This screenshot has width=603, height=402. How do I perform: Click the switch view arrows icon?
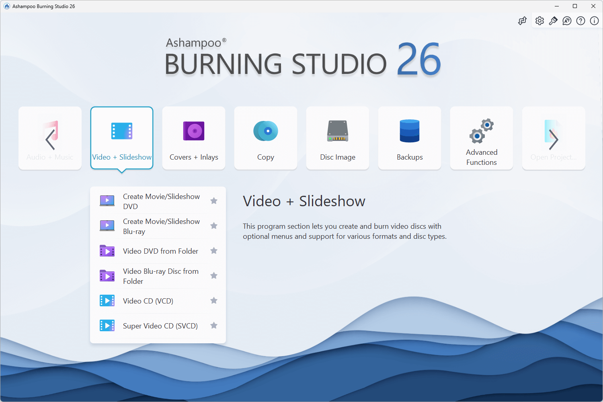coord(522,21)
